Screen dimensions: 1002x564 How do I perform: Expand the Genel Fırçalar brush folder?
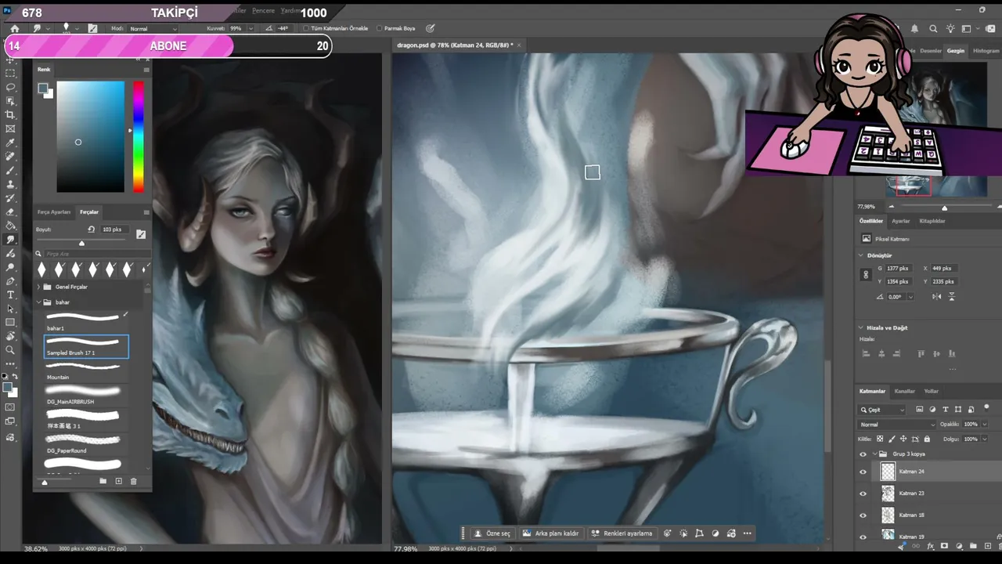(x=38, y=287)
